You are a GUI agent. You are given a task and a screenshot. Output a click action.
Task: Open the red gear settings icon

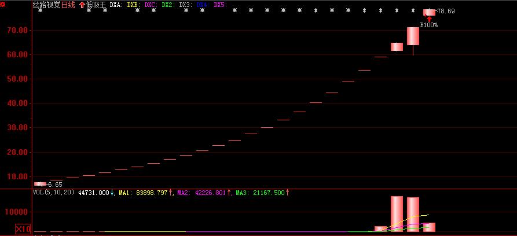[2, 5]
